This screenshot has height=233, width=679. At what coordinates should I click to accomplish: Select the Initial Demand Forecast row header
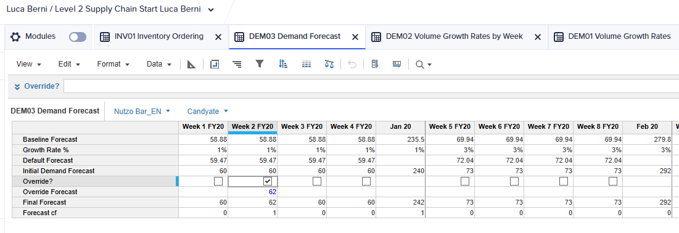95,171
